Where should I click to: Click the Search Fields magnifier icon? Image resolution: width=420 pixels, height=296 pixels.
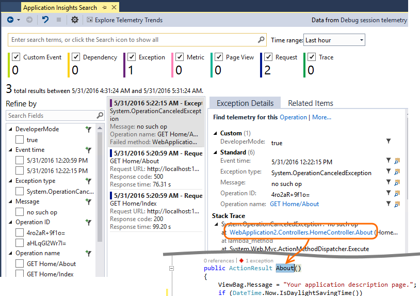tap(100, 116)
